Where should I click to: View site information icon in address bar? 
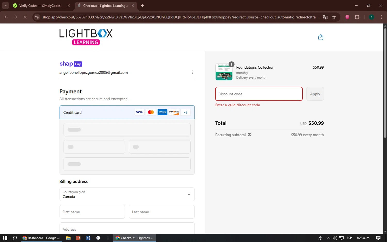(x=37, y=17)
